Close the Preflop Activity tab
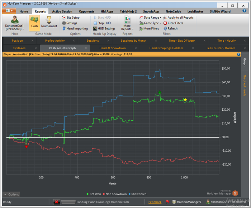This screenshot has height=208, width=251. pos(74,41)
